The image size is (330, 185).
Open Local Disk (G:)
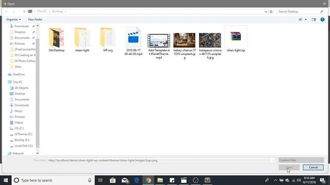pyautogui.click(x=24, y=146)
